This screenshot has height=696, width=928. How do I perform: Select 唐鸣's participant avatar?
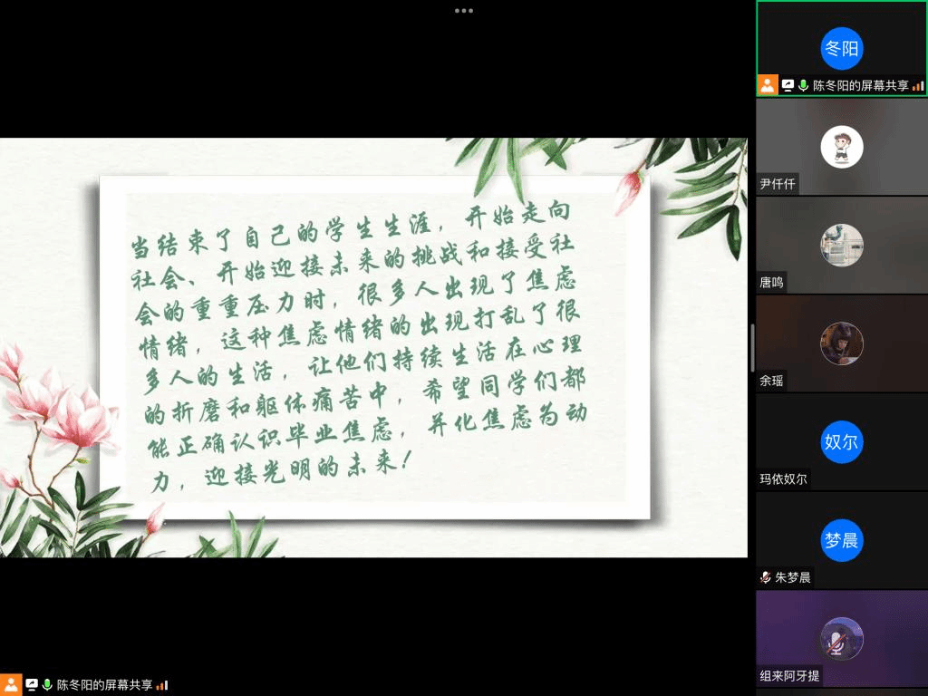click(842, 245)
